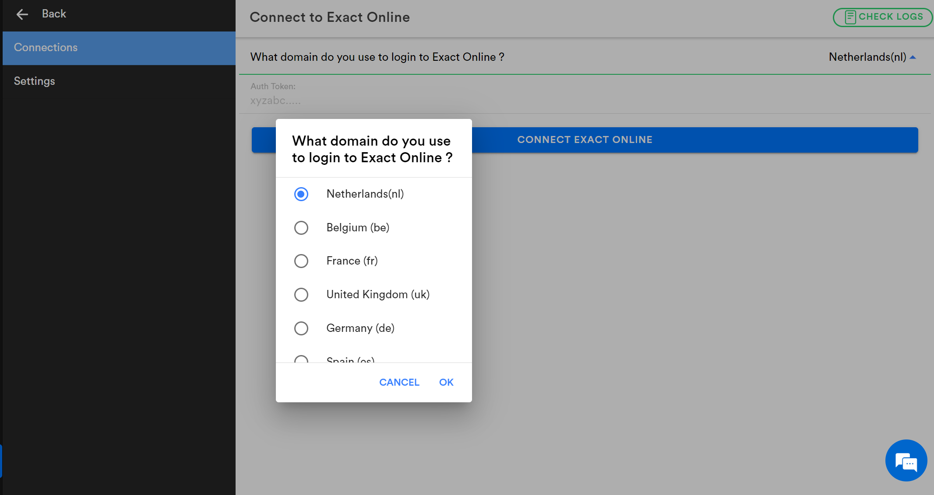The width and height of the screenshot is (934, 495).
Task: Open the Connections sidebar item
Action: (119, 48)
